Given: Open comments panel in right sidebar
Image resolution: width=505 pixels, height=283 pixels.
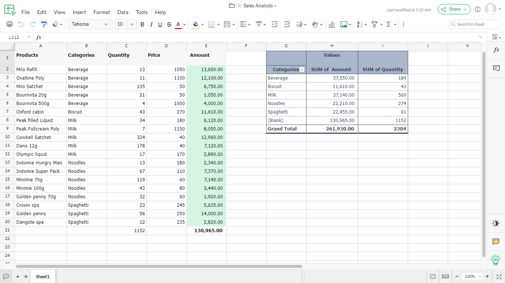Looking at the screenshot, I should coord(496,68).
